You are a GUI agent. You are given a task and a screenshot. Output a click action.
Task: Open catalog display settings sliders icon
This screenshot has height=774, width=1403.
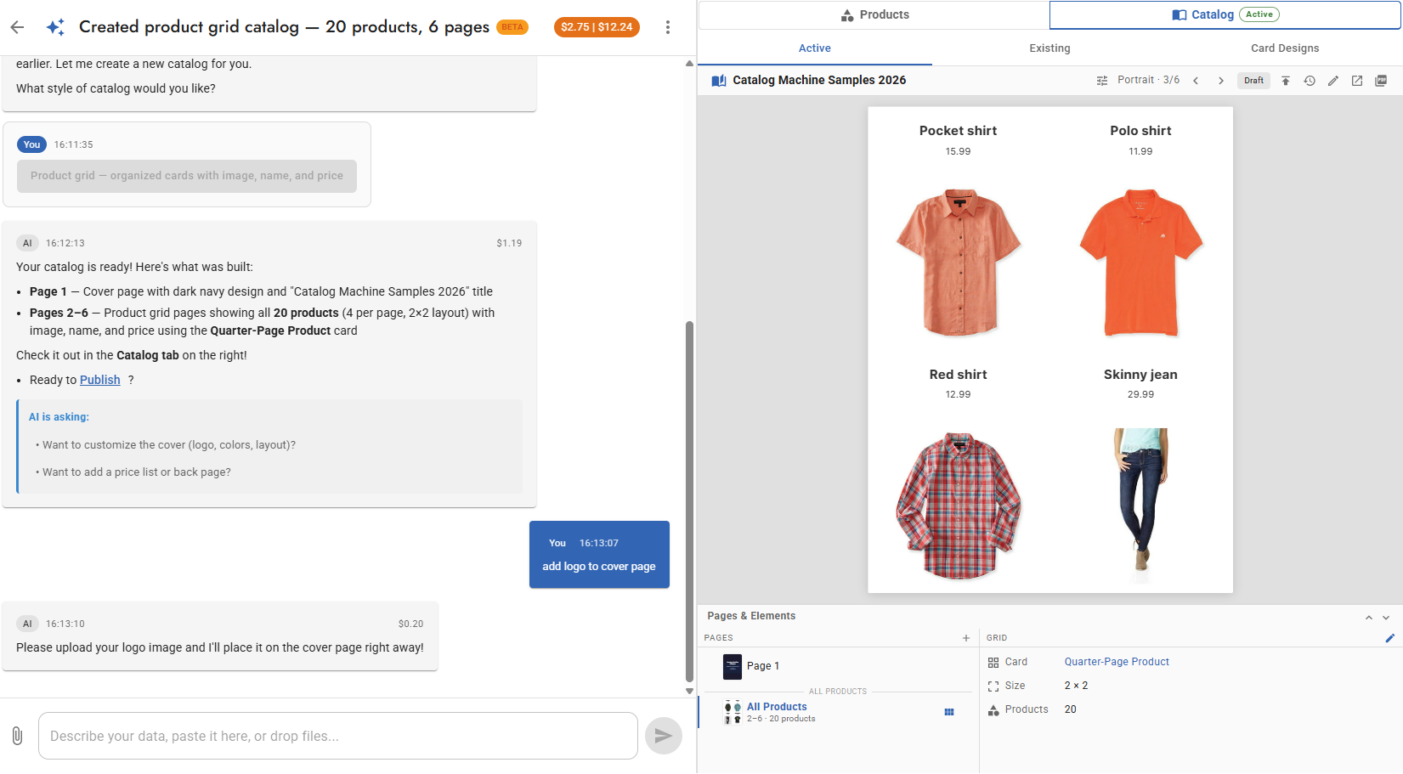[x=1101, y=80]
